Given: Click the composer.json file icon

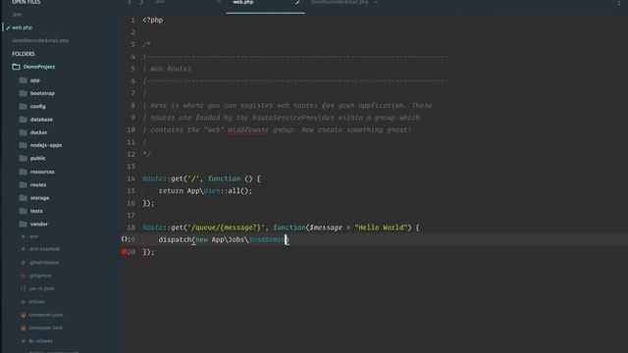Looking at the screenshot, I should 24,315.
